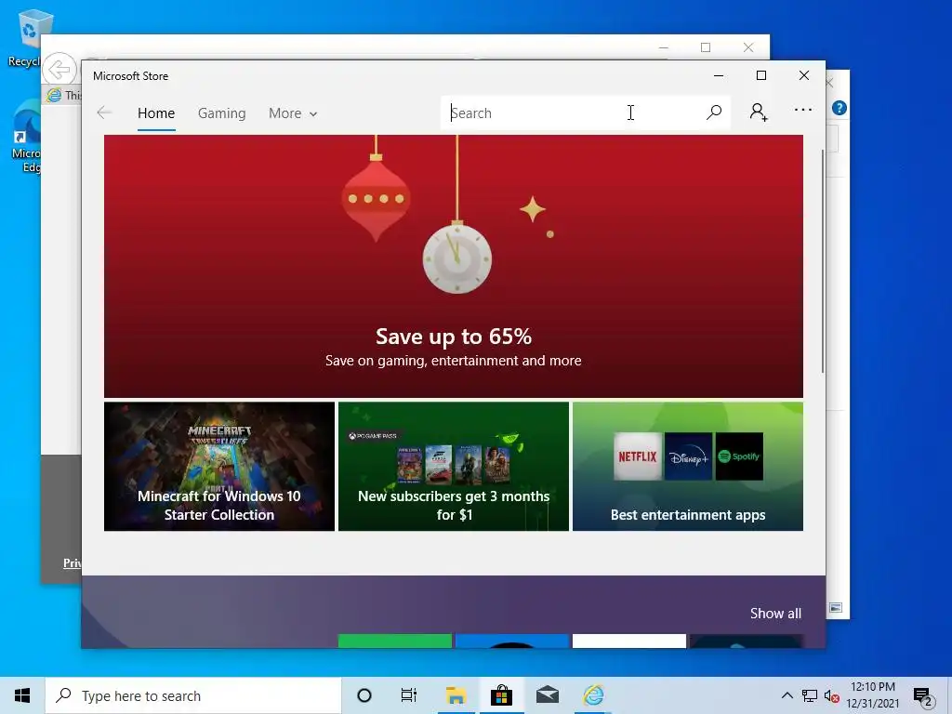Image resolution: width=952 pixels, height=714 pixels.
Task: Open the Microsoft Edge desktop shortcut
Action: (x=27, y=137)
